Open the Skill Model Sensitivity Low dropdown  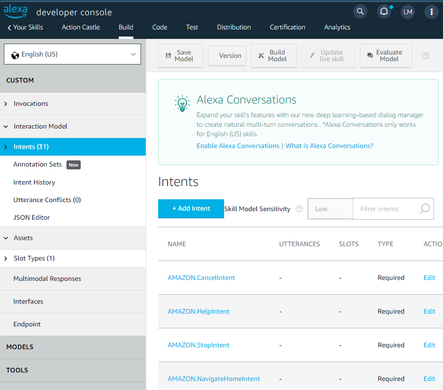(x=330, y=209)
